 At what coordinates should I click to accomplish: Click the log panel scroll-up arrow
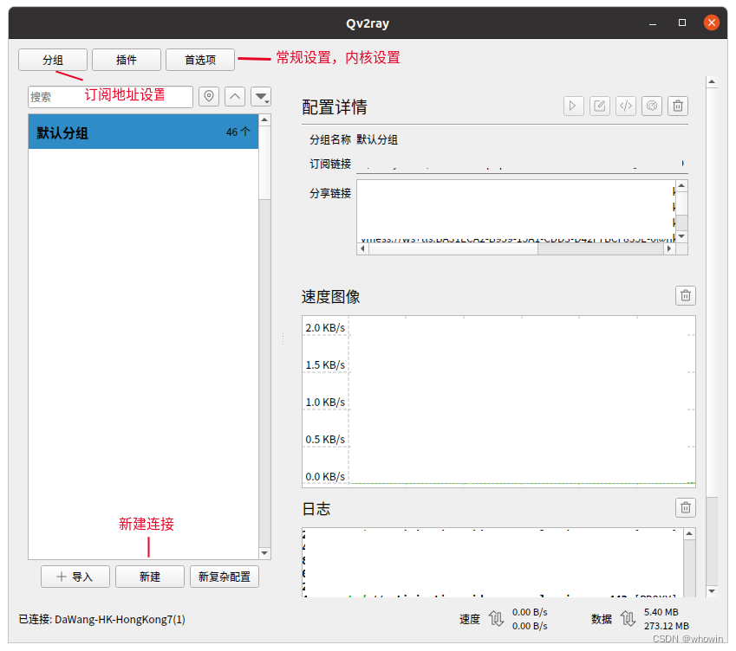[x=689, y=534]
